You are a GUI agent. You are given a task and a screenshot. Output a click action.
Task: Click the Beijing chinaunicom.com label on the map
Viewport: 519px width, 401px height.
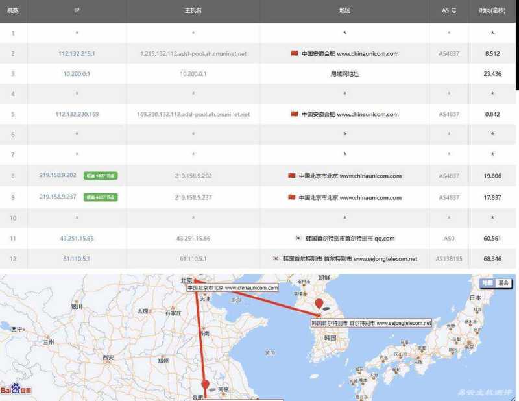(233, 286)
